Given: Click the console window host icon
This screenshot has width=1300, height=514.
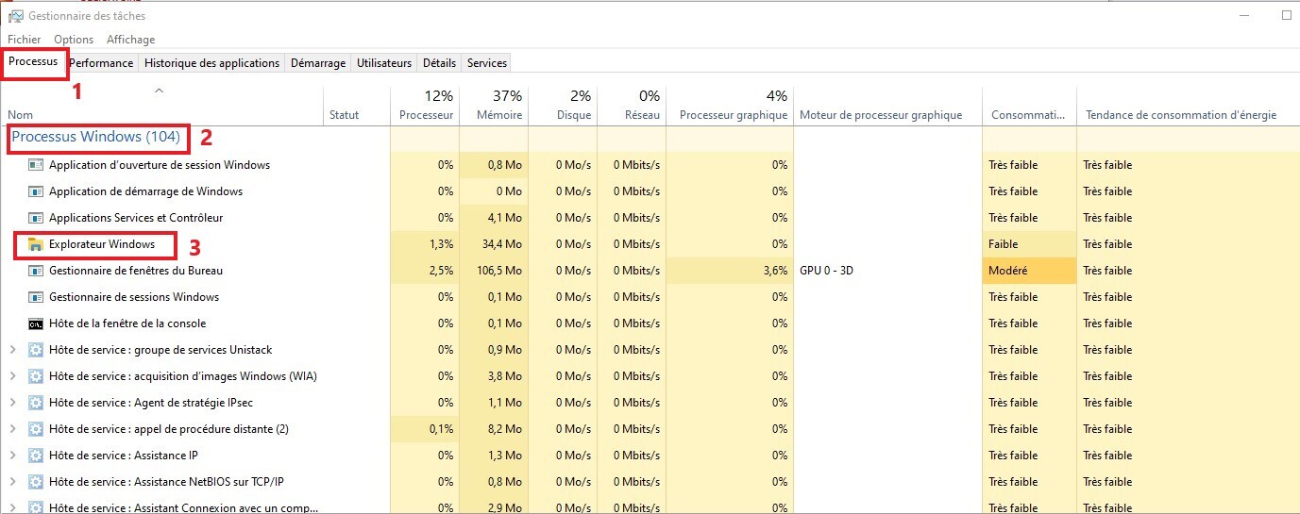Looking at the screenshot, I should (x=36, y=323).
